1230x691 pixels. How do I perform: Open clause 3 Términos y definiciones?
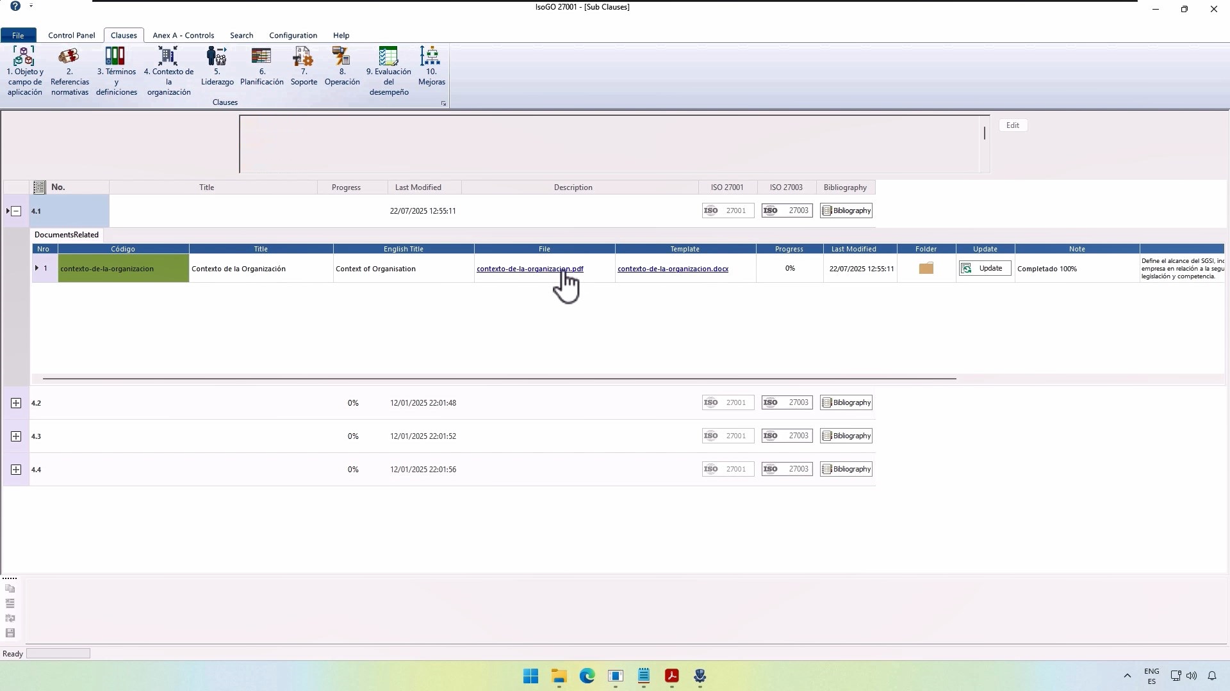point(116,71)
